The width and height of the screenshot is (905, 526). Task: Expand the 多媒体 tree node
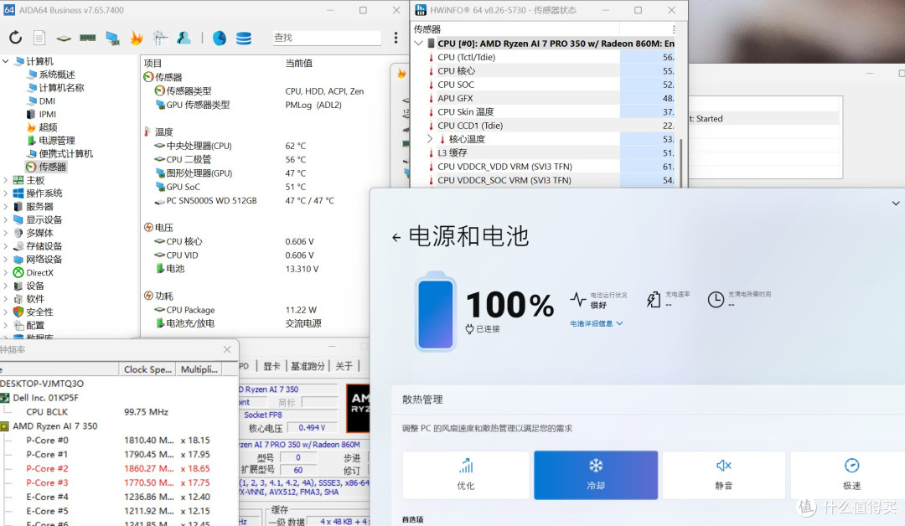point(6,233)
